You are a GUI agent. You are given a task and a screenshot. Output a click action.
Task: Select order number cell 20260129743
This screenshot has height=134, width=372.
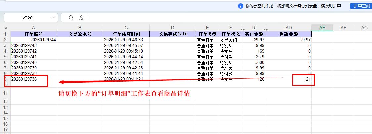[34, 46]
